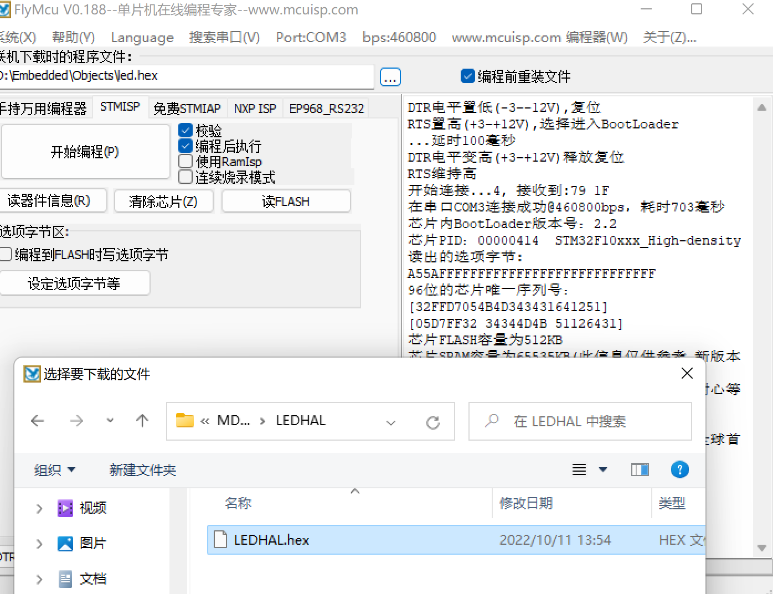This screenshot has height=594, width=773.
Task: Click the LEDHAL search box
Action: pos(580,421)
